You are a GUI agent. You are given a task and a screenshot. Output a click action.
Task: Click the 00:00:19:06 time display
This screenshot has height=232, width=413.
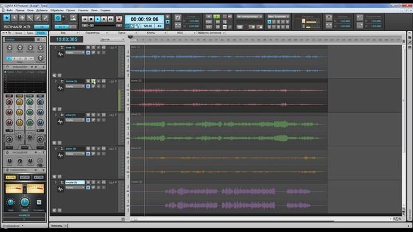[145, 19]
